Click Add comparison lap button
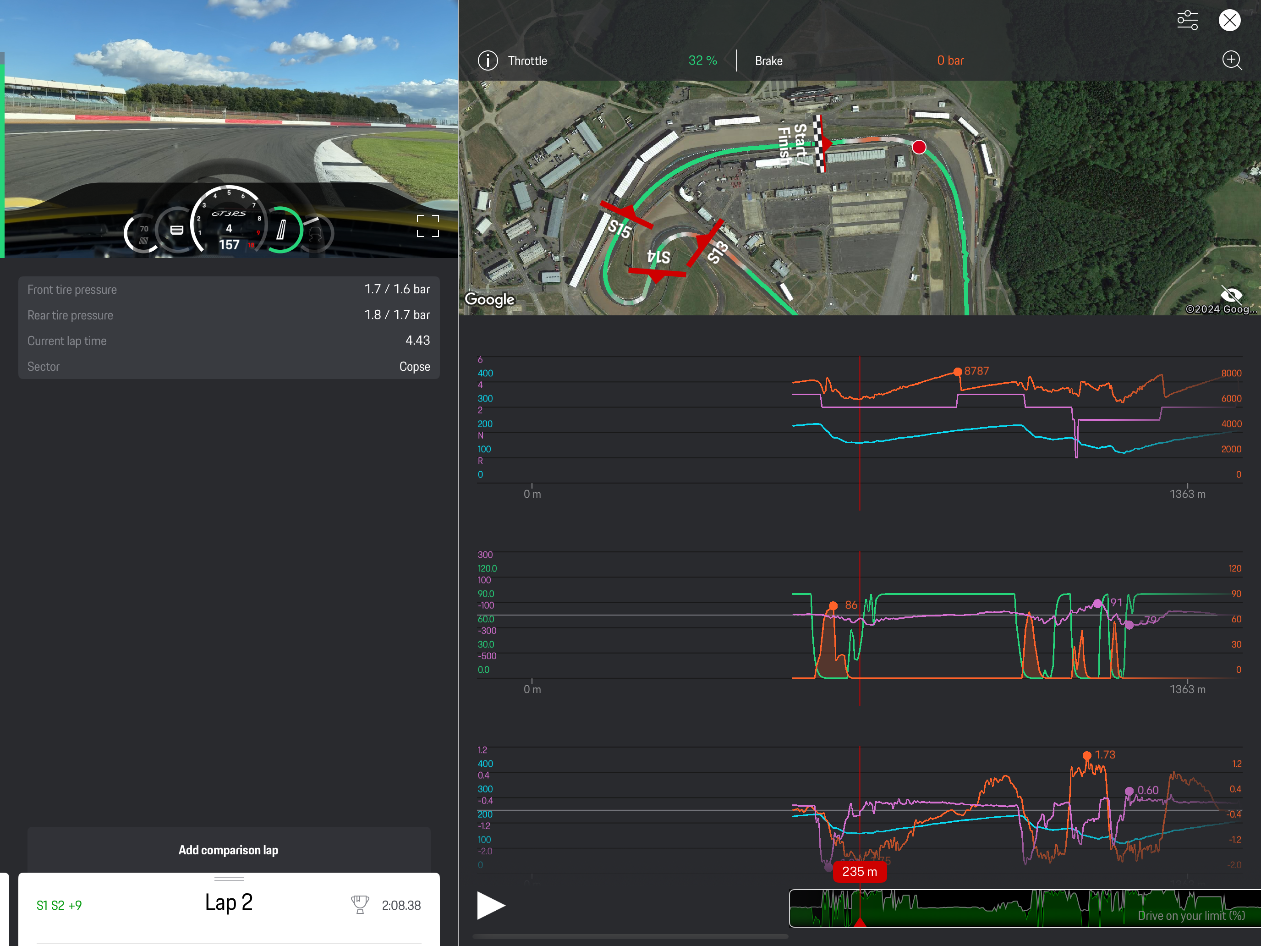 [229, 850]
